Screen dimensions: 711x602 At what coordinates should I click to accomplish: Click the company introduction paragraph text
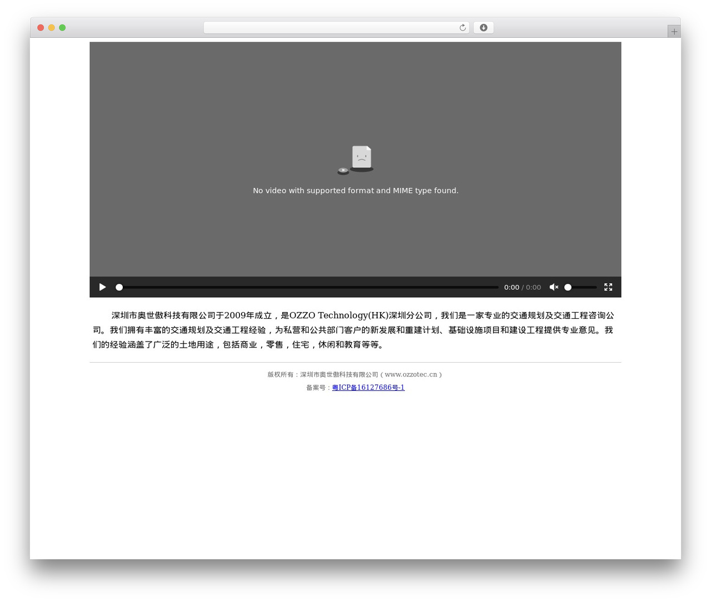(x=353, y=330)
